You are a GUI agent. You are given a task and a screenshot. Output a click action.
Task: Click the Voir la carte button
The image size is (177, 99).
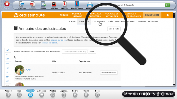(x=114, y=29)
